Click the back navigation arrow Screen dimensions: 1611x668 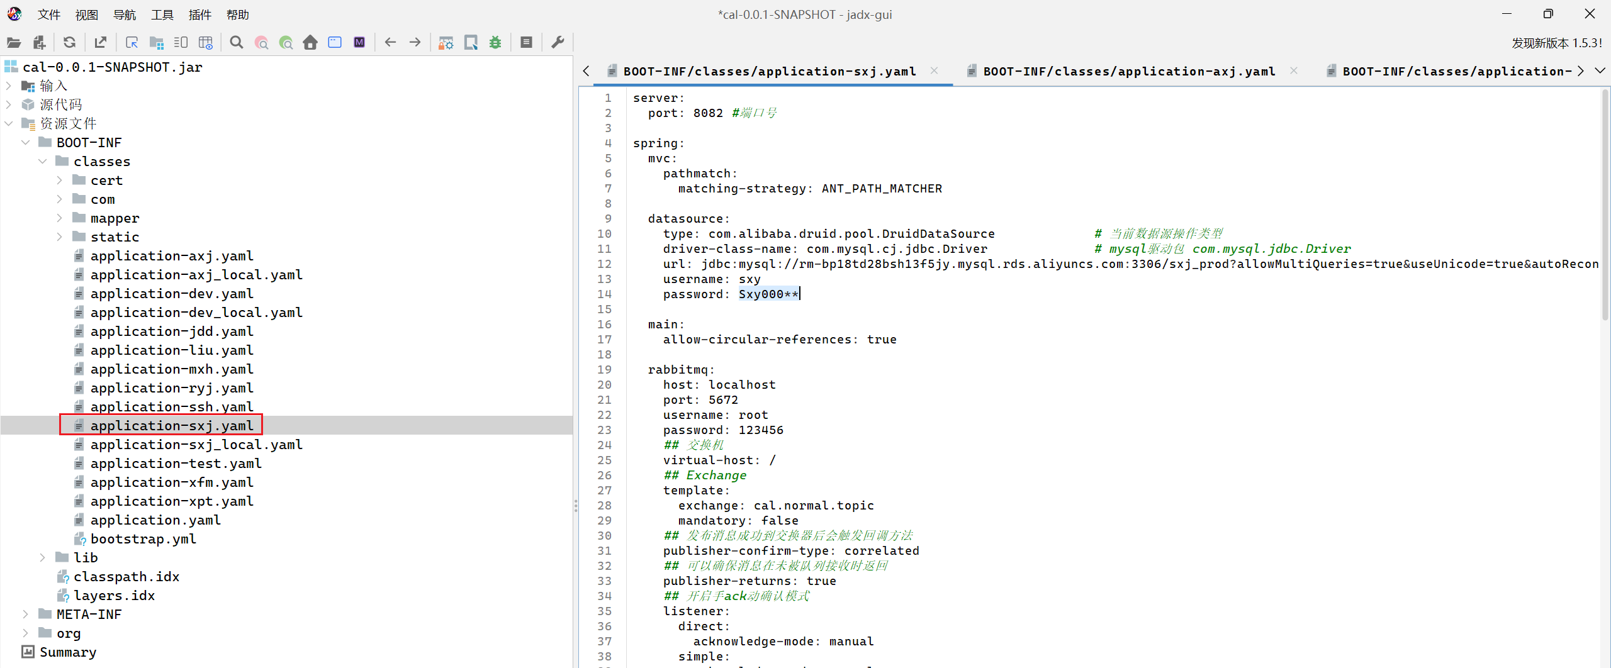pos(390,43)
